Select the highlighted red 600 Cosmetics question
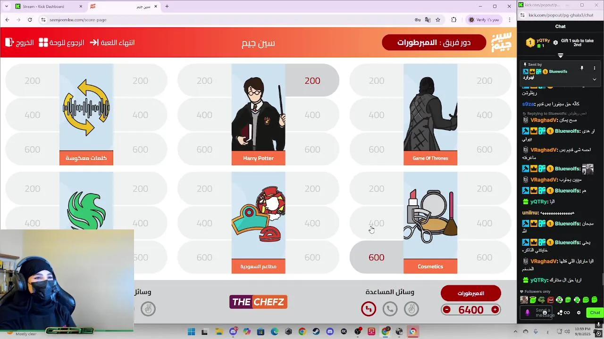Screen dimensions: 604x339 pos(377,257)
